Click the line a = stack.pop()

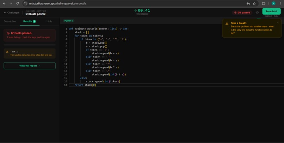click(97, 46)
